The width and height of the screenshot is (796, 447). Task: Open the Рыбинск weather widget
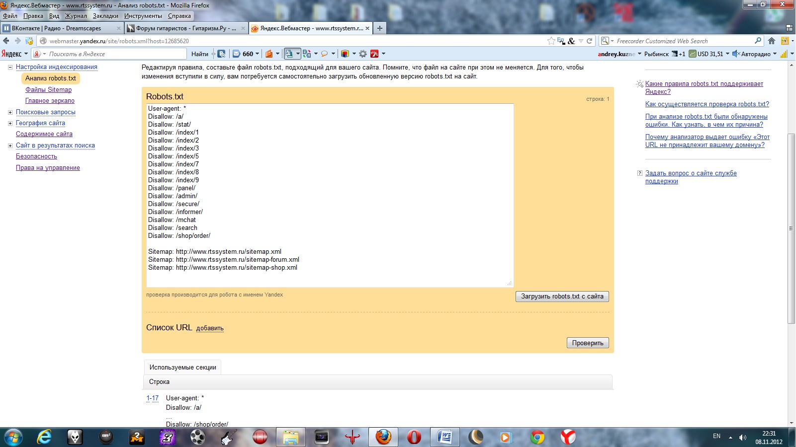[x=665, y=54]
